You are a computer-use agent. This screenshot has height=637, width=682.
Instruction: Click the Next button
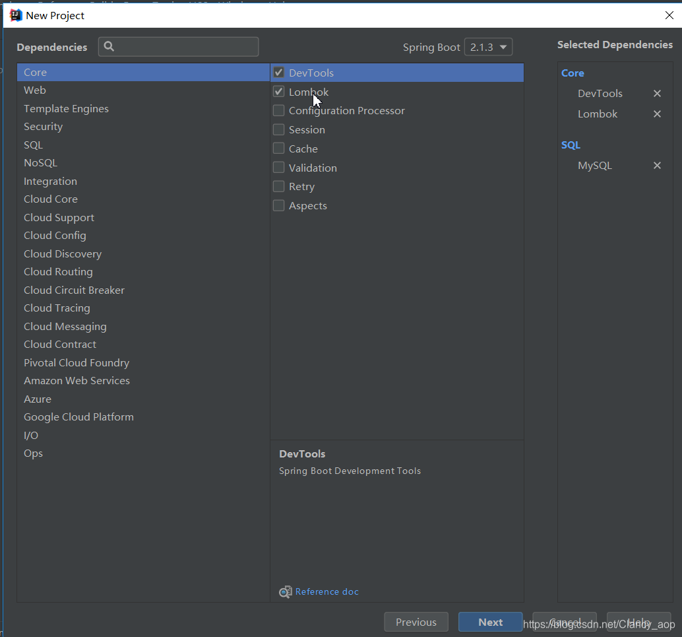[x=490, y=622]
